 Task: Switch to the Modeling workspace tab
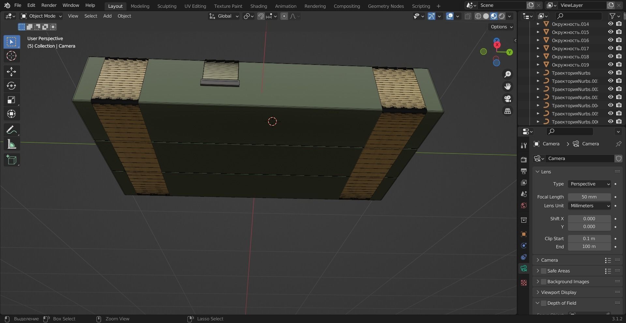[x=140, y=6]
